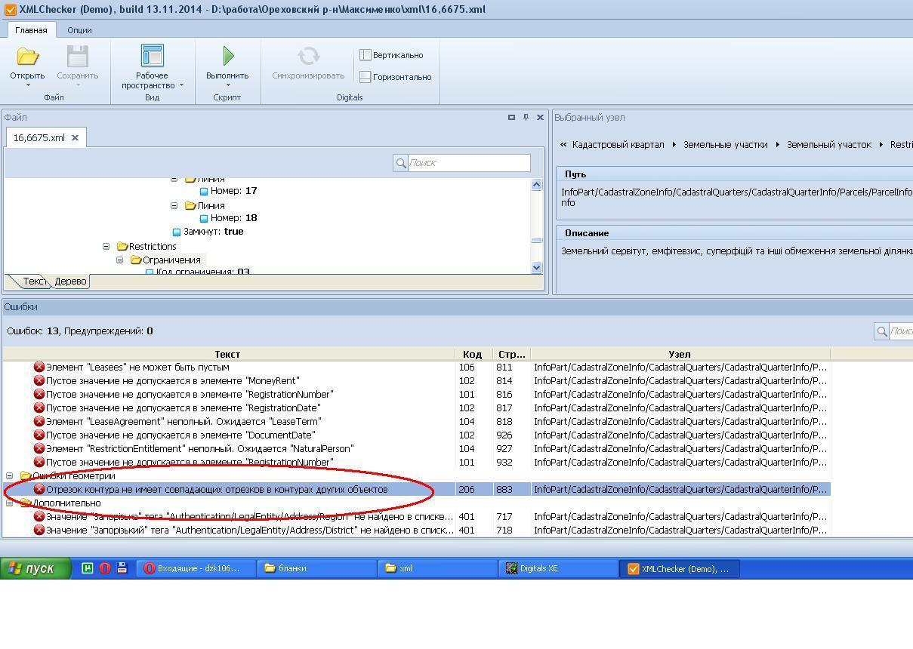Open the dropdown arrow under Выполнить
Viewport: 913px width, 649px height.
point(227,85)
